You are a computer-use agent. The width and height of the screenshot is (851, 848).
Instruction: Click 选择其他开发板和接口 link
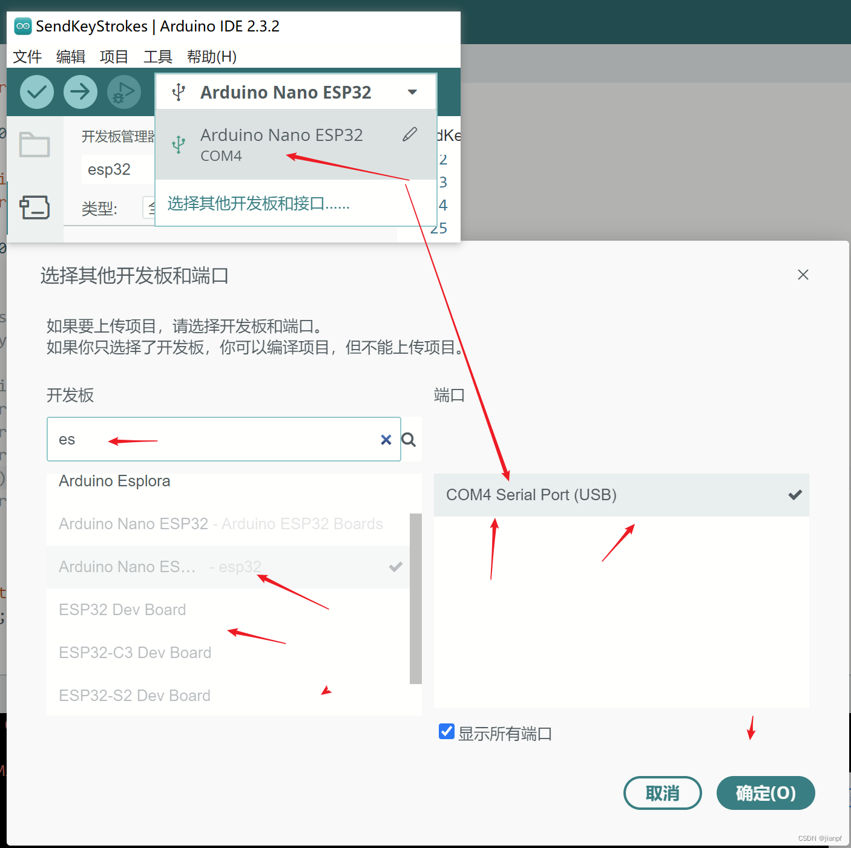[258, 203]
